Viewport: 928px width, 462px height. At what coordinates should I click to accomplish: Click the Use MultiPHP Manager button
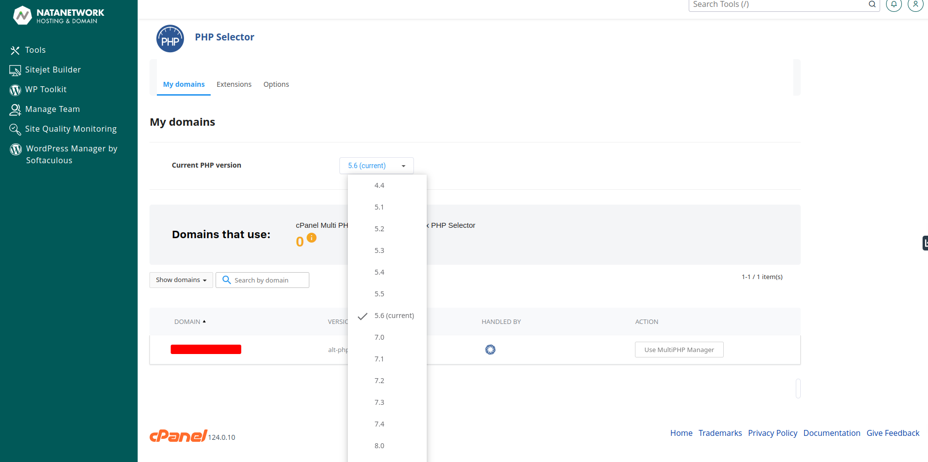[679, 350]
